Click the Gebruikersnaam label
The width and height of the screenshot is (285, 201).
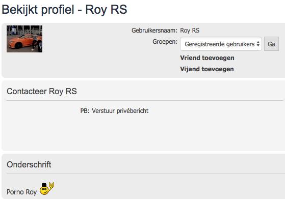[154, 31]
